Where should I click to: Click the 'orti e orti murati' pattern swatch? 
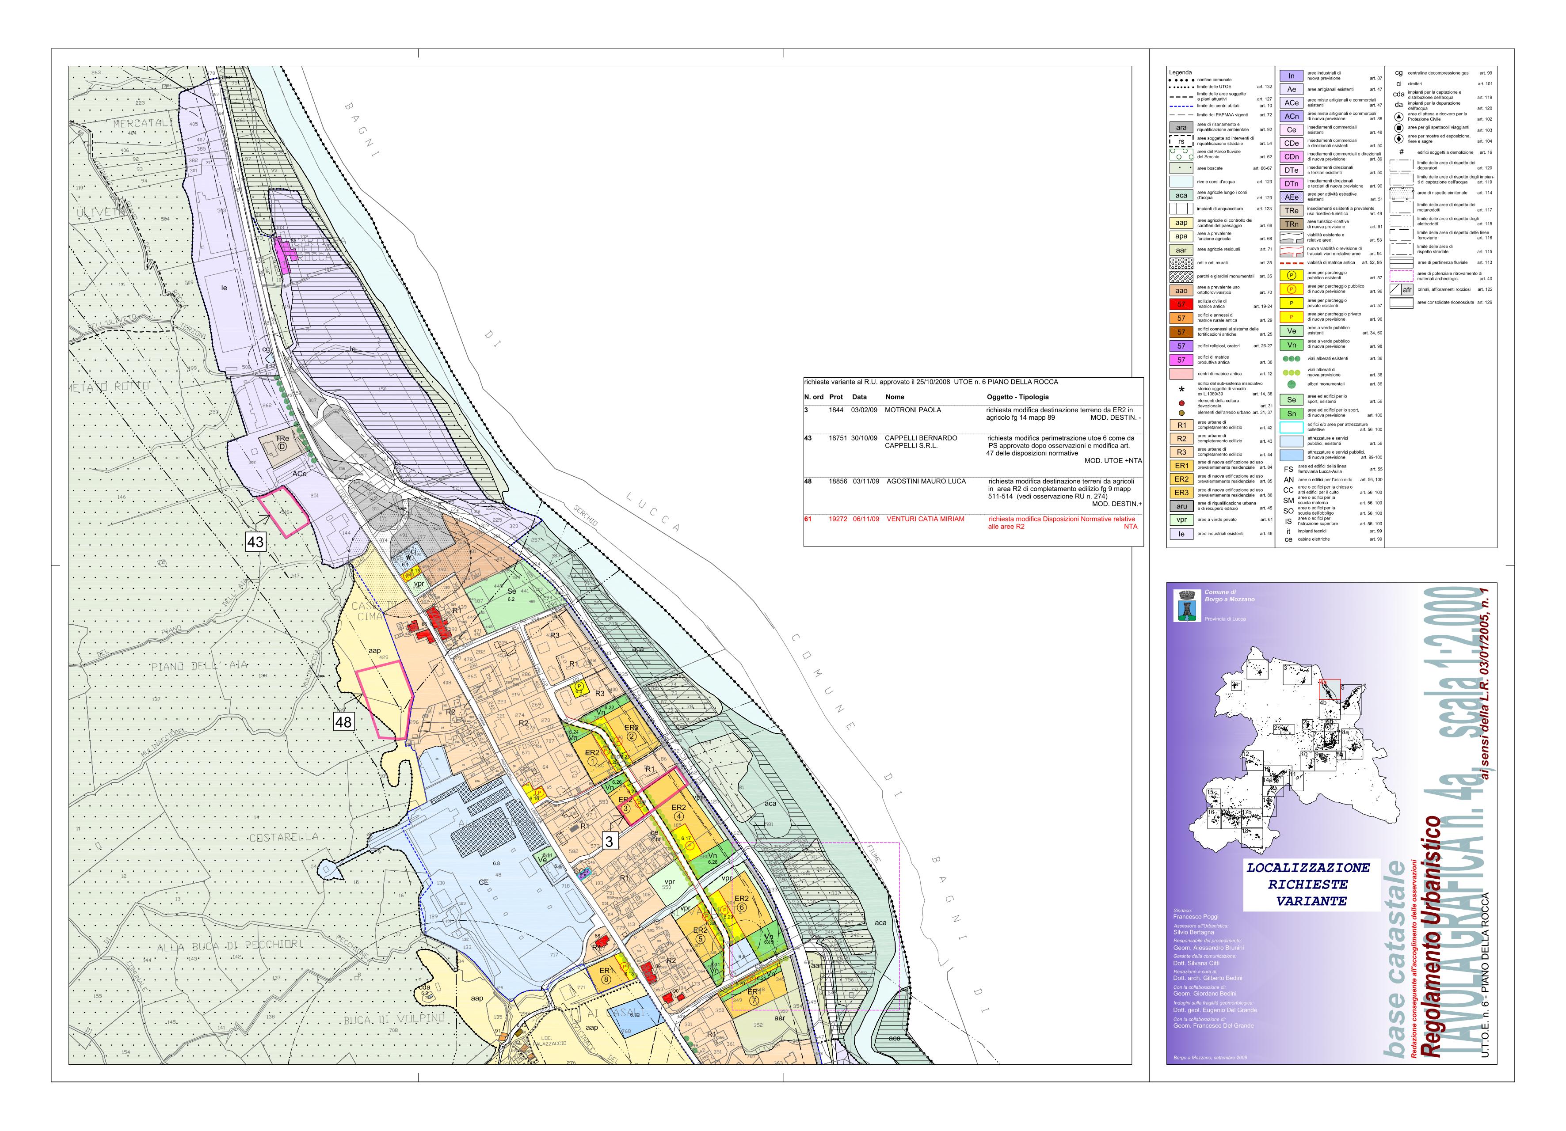point(1181,263)
